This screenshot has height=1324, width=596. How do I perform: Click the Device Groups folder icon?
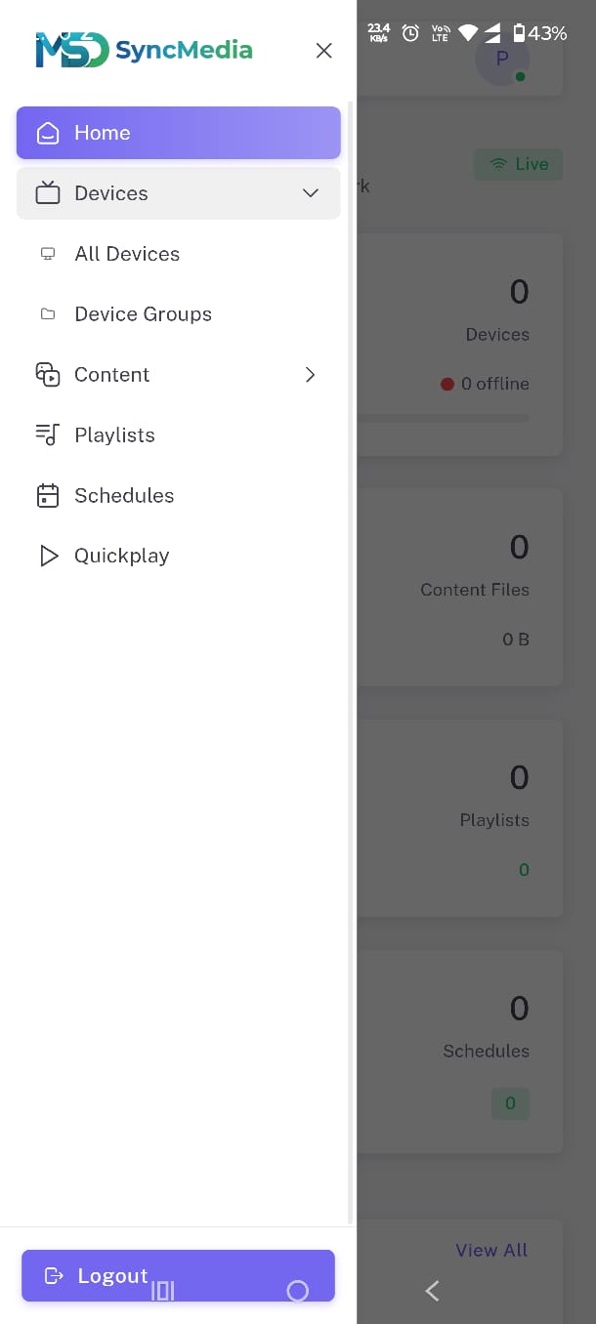[47, 313]
